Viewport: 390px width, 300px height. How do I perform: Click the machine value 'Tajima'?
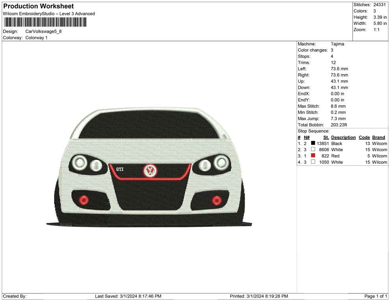point(337,44)
